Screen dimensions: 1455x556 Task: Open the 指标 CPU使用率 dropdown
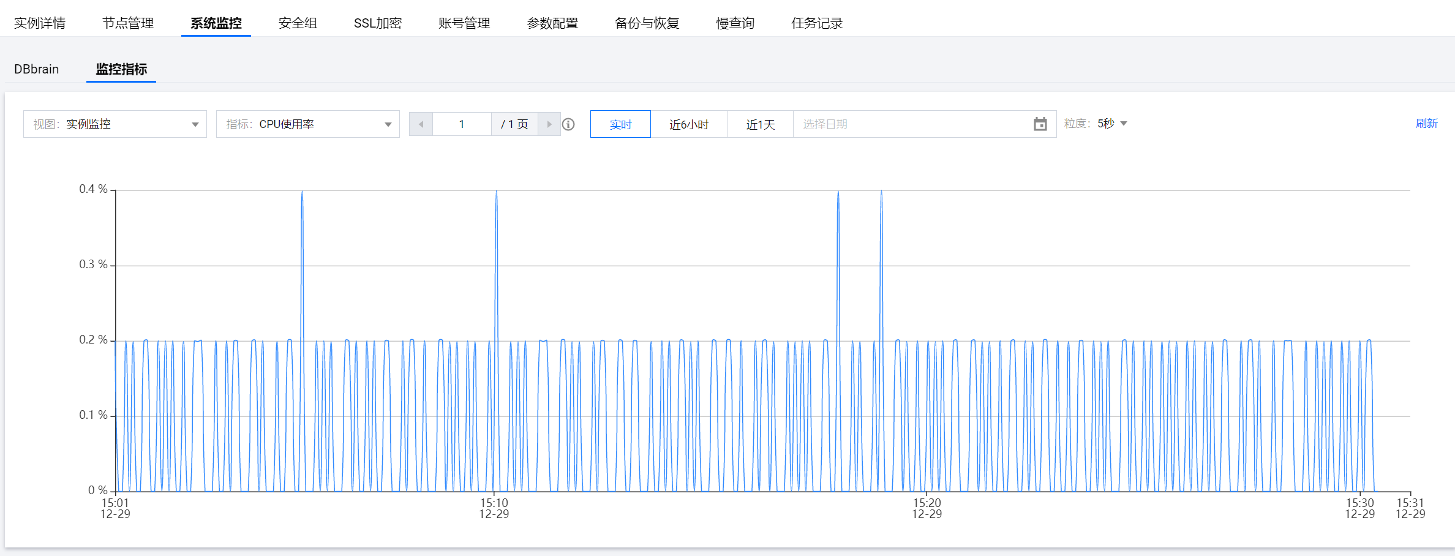308,124
